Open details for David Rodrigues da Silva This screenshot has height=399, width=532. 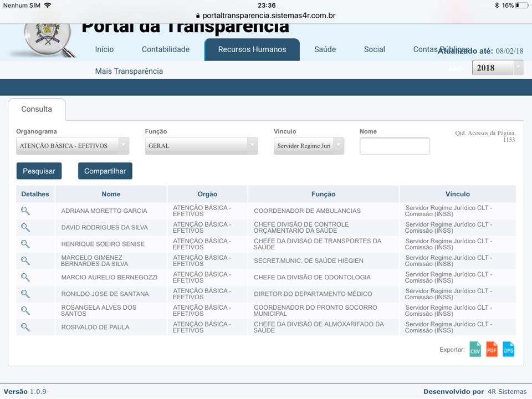tap(25, 227)
